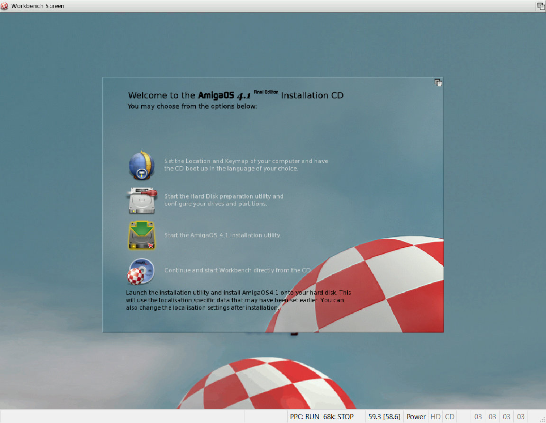Viewport: 546px width, 423px height.
Task: Click the window size grip in status bar corner
Action: pos(542,419)
